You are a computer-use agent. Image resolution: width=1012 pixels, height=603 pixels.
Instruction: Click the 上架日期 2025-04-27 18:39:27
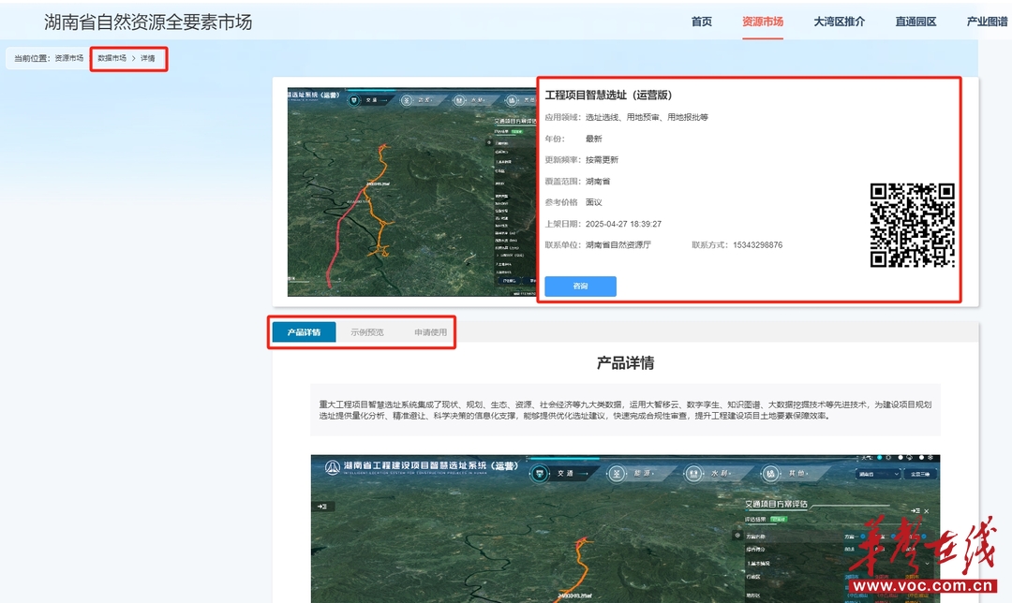[x=623, y=224]
